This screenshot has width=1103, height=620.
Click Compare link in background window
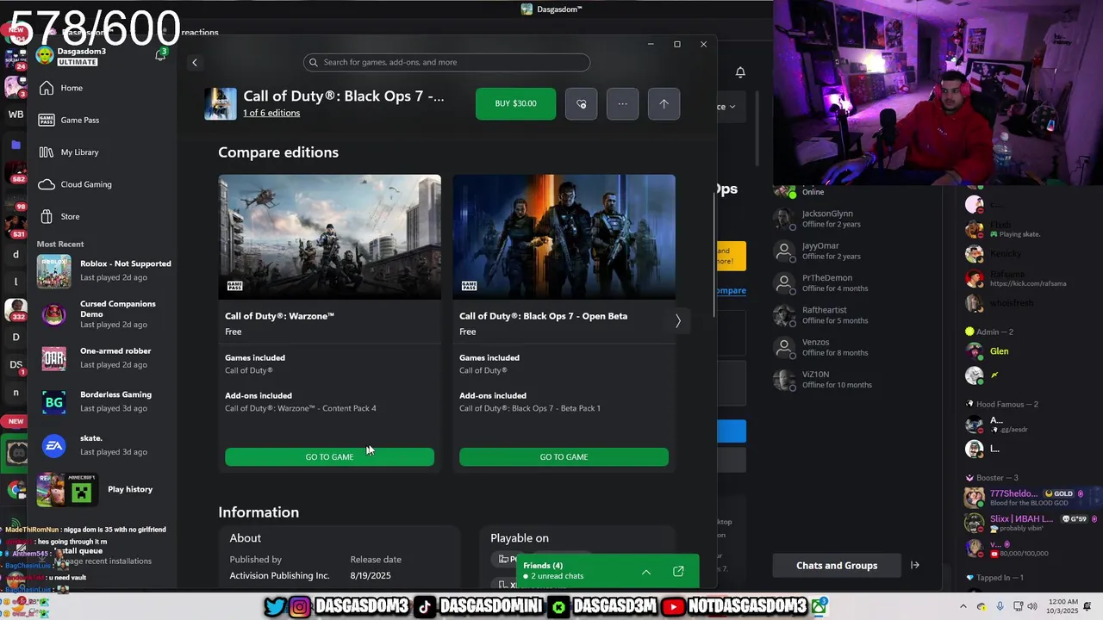731,290
